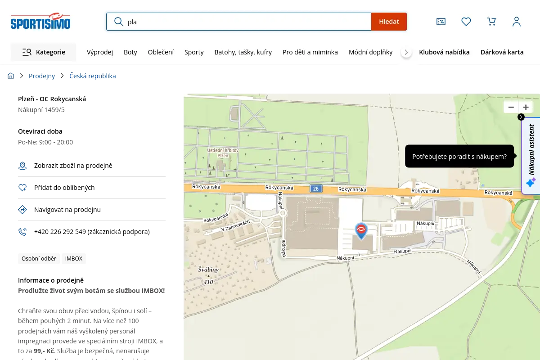The height and width of the screenshot is (360, 540).
Task: Zoom in the map with plus button
Action: (526, 107)
